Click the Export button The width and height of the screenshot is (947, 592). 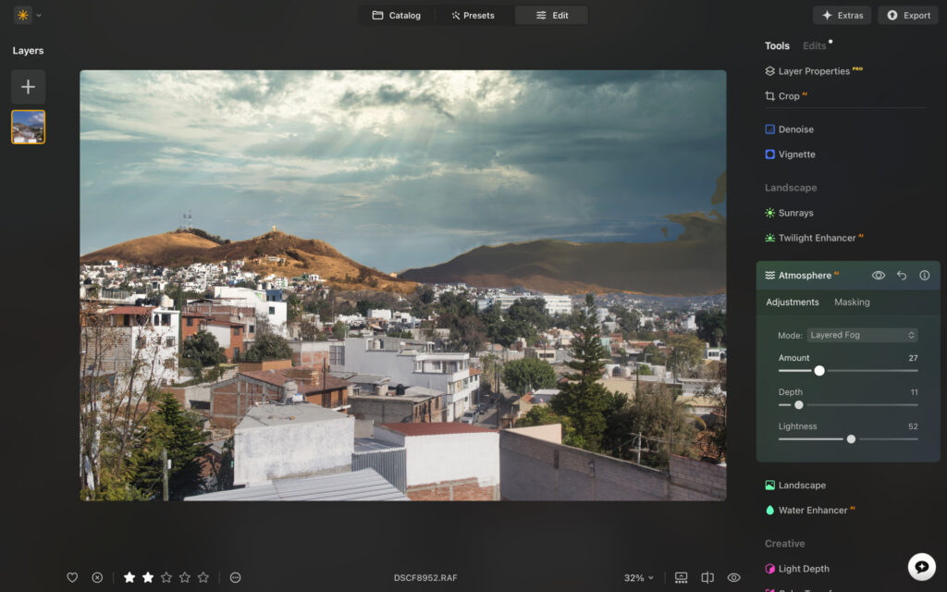click(x=907, y=15)
